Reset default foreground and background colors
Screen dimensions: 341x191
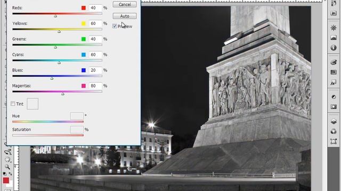pos(5,173)
